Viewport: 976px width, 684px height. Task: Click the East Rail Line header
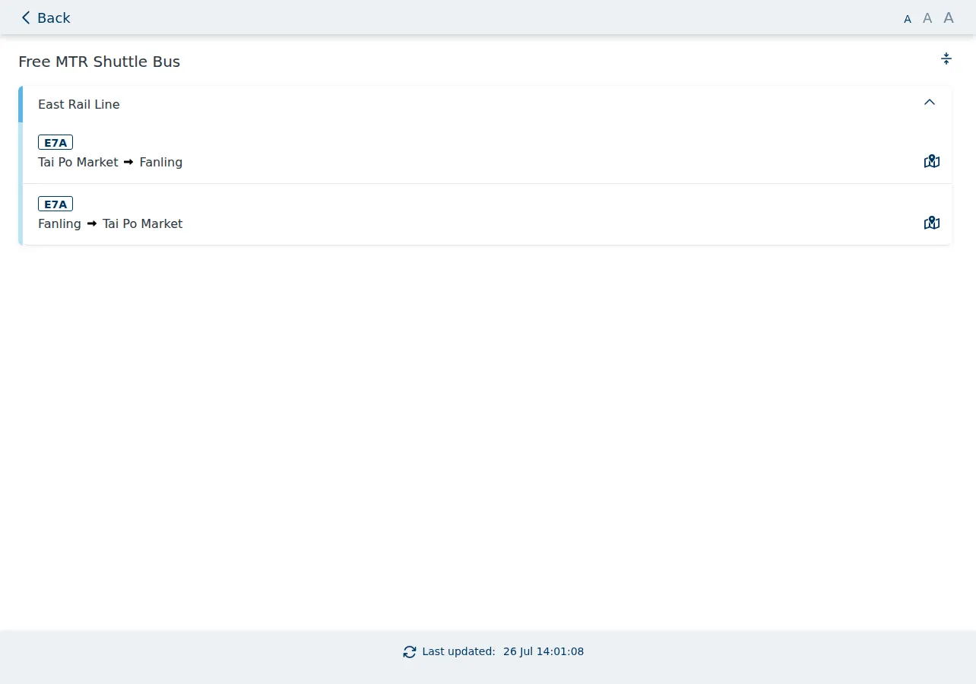pyautogui.click(x=486, y=104)
